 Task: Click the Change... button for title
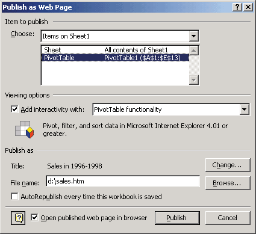228,165
